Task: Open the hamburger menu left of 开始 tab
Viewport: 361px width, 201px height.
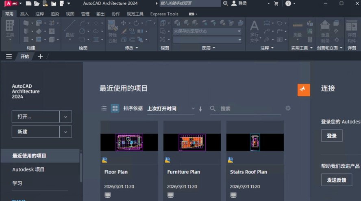Action: click(x=9, y=56)
